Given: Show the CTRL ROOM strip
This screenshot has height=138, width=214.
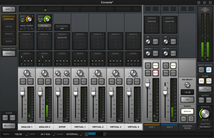Looking at the screenshot, I should pos(209,81).
